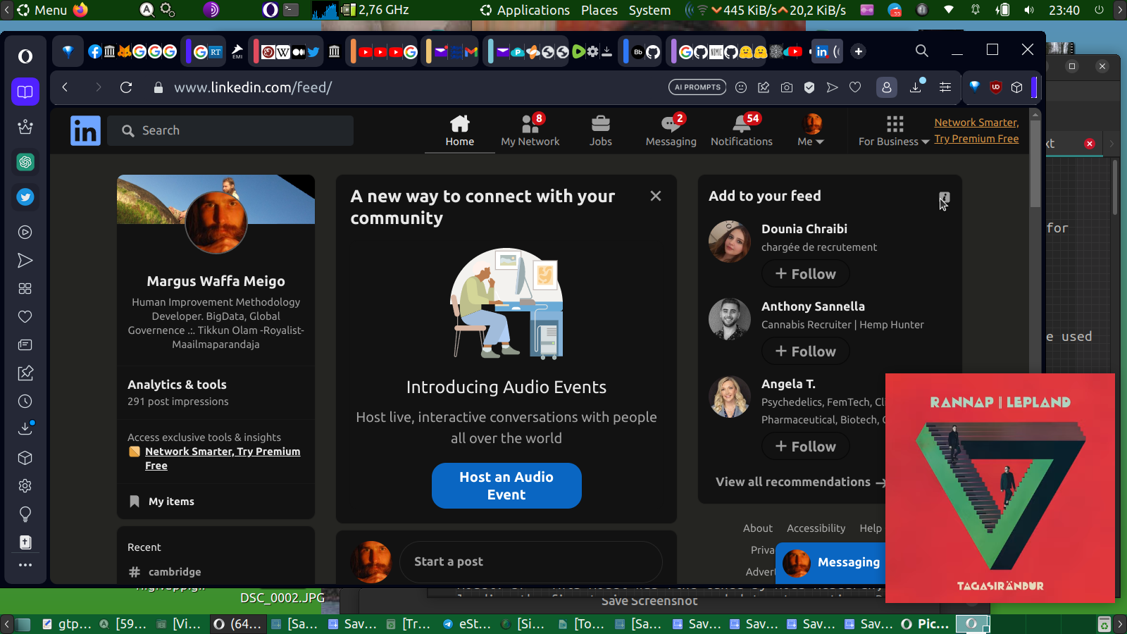Viewport: 1127px width, 634px height.
Task: Go to LinkedIn Home tab
Action: (460, 130)
